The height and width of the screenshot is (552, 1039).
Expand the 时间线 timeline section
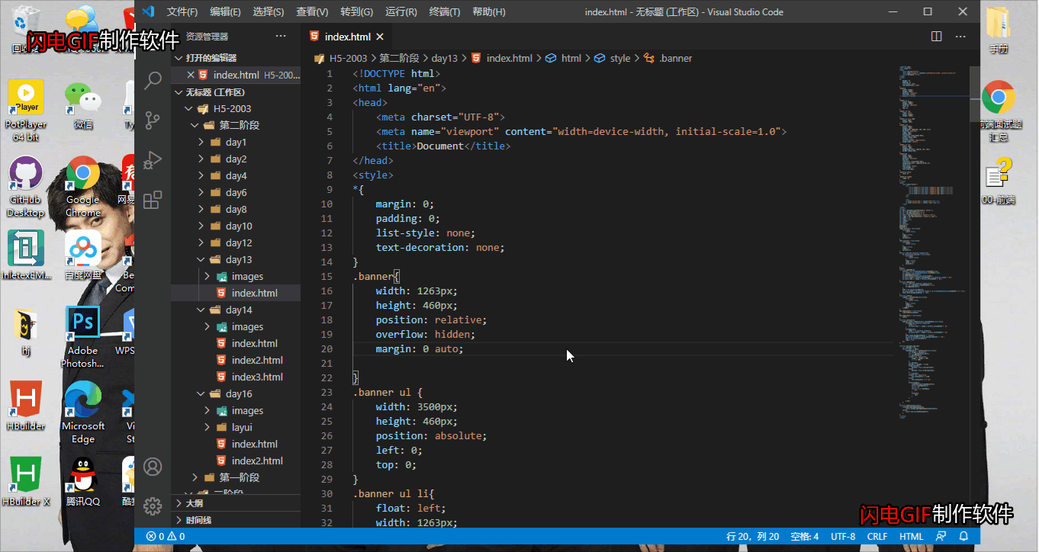(x=198, y=520)
